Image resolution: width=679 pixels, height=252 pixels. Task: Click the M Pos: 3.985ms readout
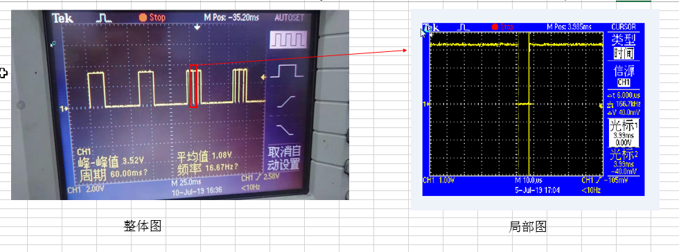point(569,27)
